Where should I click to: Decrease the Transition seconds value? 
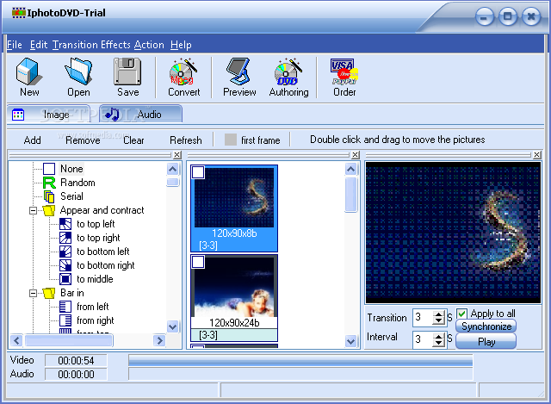click(x=438, y=320)
